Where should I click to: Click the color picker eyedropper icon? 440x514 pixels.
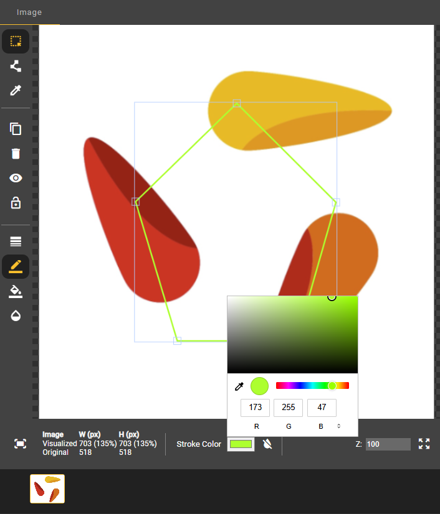pyautogui.click(x=239, y=386)
